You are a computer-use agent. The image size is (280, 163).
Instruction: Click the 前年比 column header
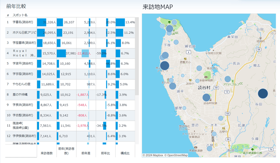[105, 153]
